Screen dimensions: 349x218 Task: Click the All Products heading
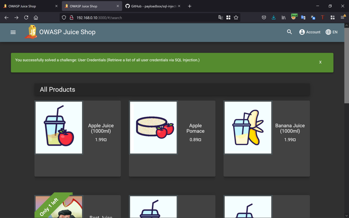point(58,90)
